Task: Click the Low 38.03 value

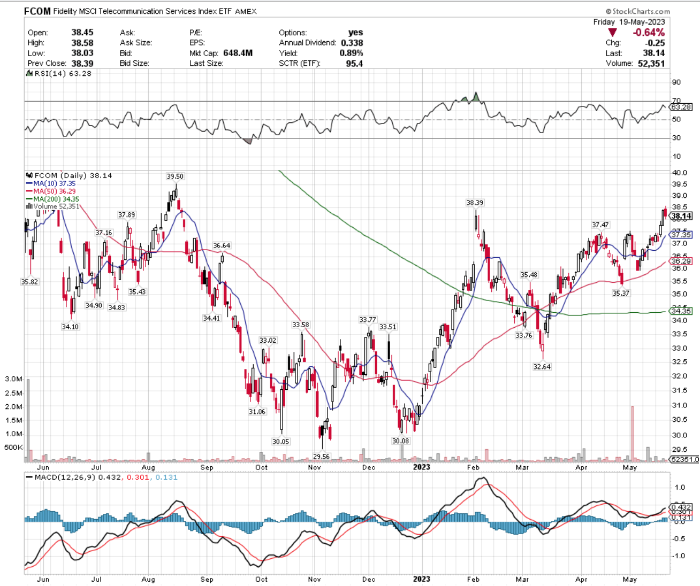Action: 82,53
